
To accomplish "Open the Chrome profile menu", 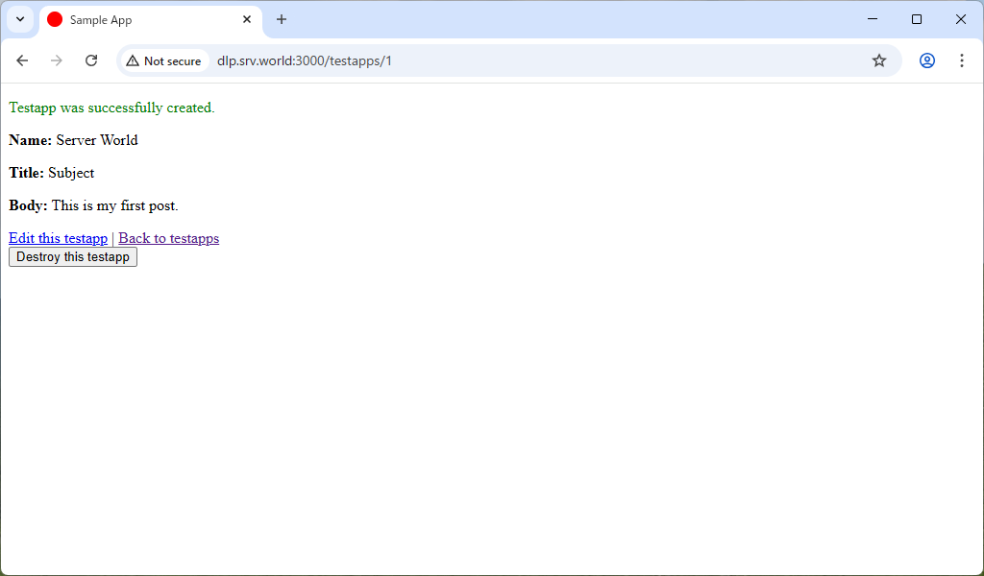I will (926, 60).
